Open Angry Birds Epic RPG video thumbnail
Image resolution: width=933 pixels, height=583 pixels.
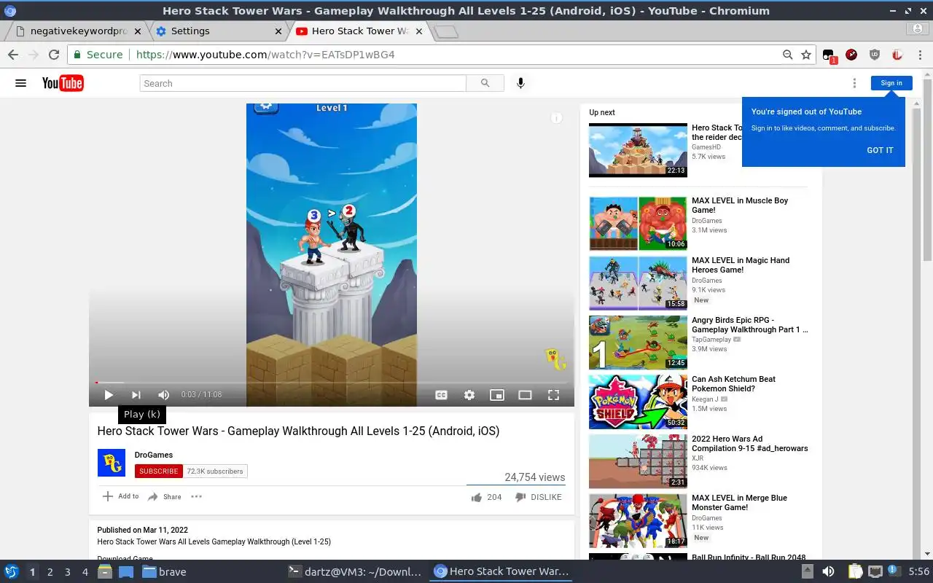pyautogui.click(x=638, y=343)
